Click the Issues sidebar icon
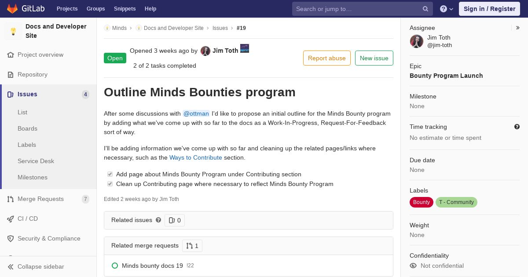Screen dimensions: 528x277 pos(11,95)
